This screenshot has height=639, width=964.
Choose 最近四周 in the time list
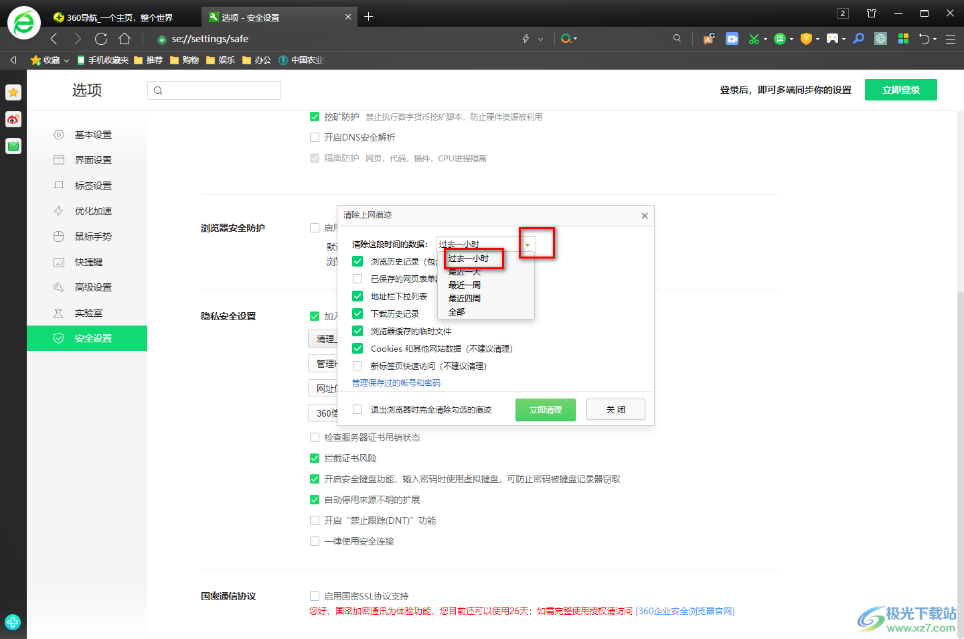tap(465, 299)
